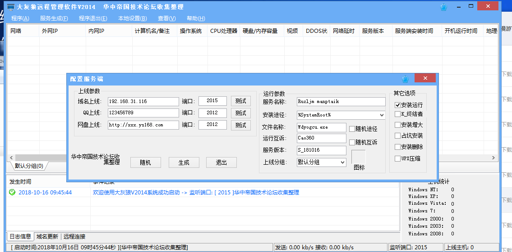Image resolution: width=512 pixels, height=252 pixels.
Task: Sort by the 内网IP column header
Action: coord(109,31)
